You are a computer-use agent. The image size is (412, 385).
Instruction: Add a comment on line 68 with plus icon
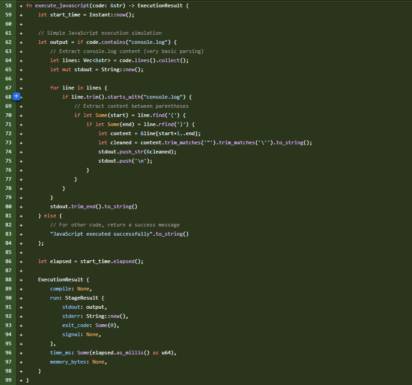click(x=16, y=96)
